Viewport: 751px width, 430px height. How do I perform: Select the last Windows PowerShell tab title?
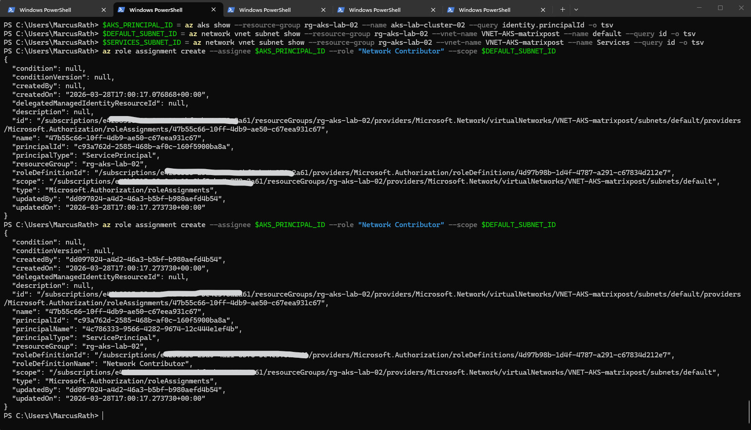point(484,10)
